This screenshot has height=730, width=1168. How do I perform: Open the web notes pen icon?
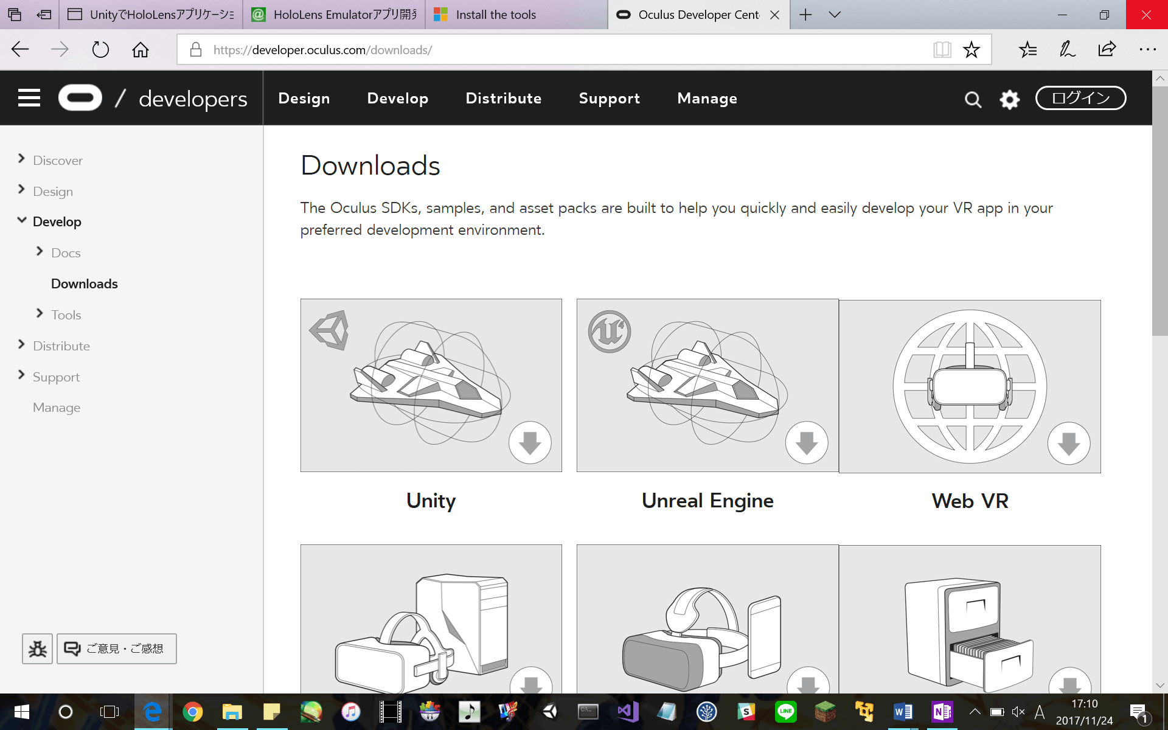pos(1068,49)
